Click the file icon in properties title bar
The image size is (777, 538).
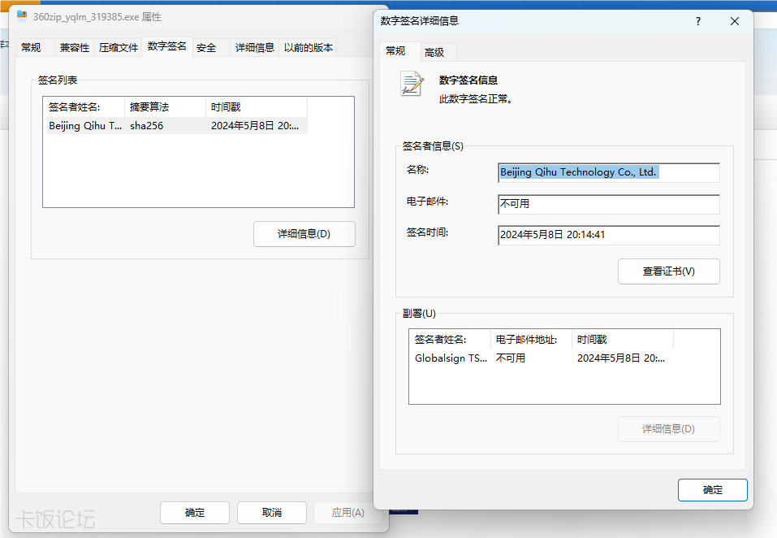coord(22,16)
